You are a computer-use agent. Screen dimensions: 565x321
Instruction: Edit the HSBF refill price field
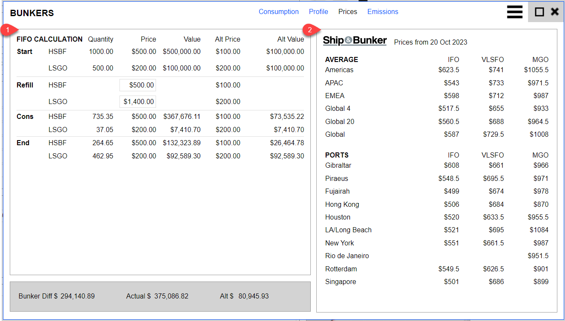(138, 85)
